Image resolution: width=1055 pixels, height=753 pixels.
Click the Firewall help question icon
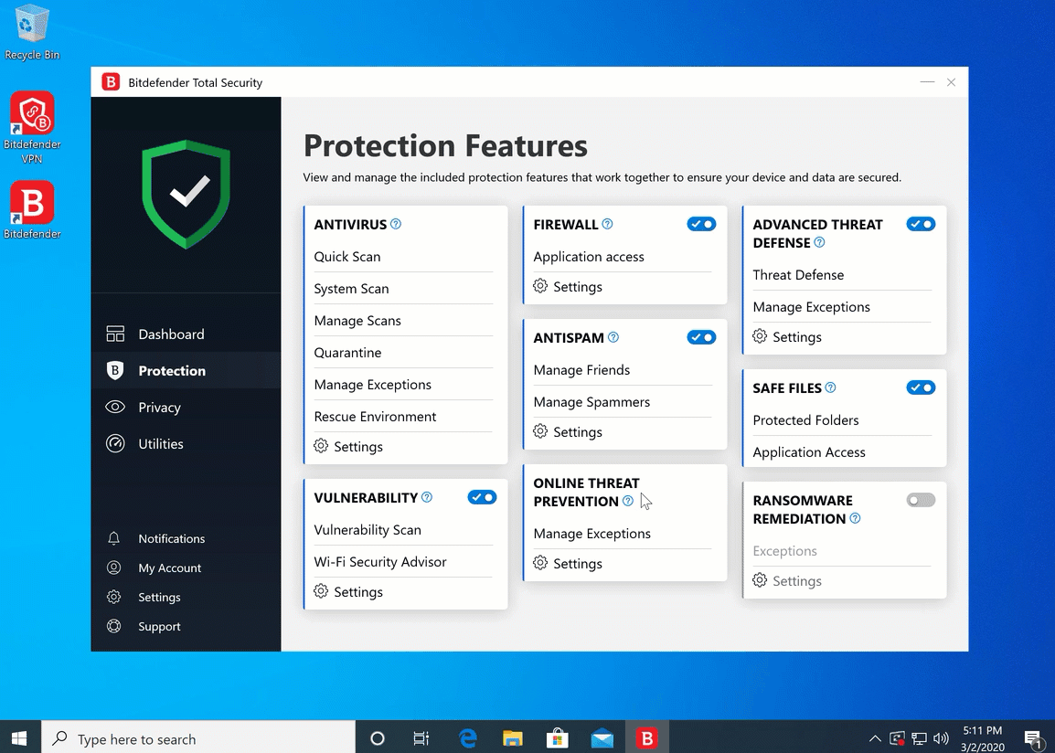pos(607,224)
